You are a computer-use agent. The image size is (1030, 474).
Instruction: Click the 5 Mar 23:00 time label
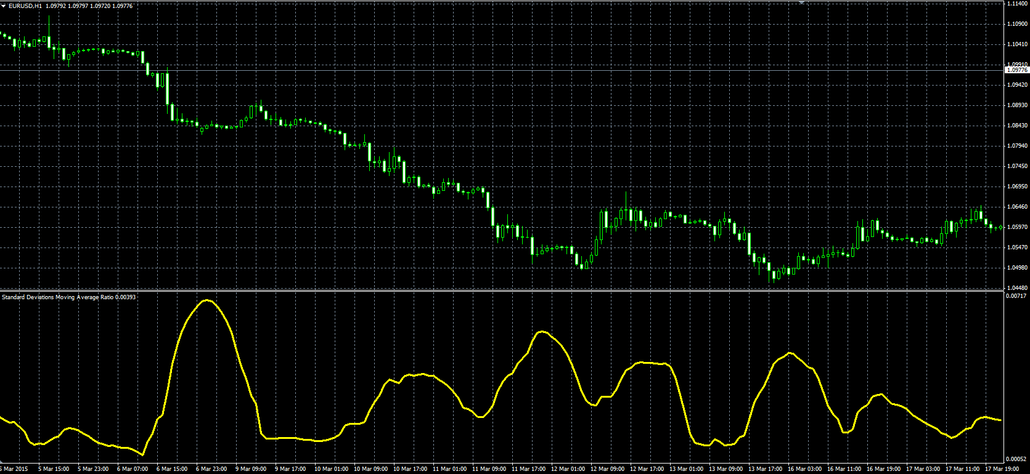tap(93, 469)
